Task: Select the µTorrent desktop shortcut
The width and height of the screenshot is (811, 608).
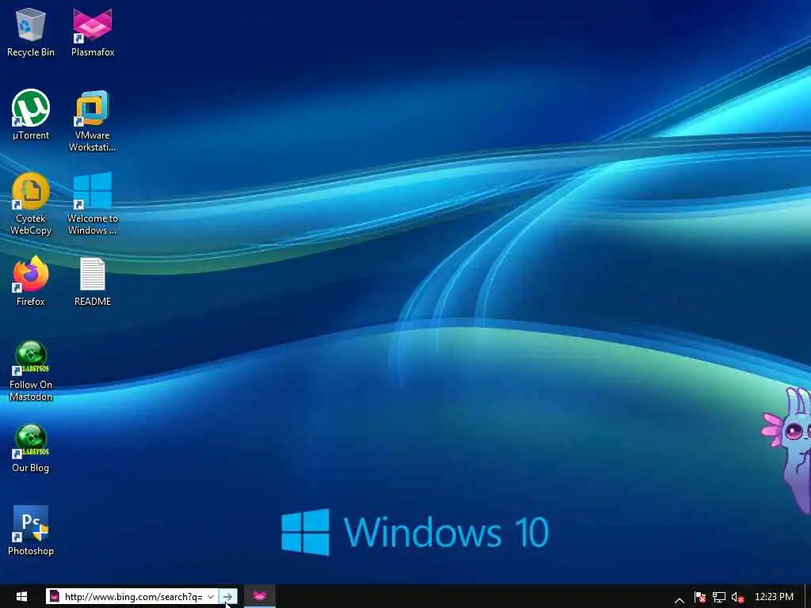Action: tap(31, 116)
